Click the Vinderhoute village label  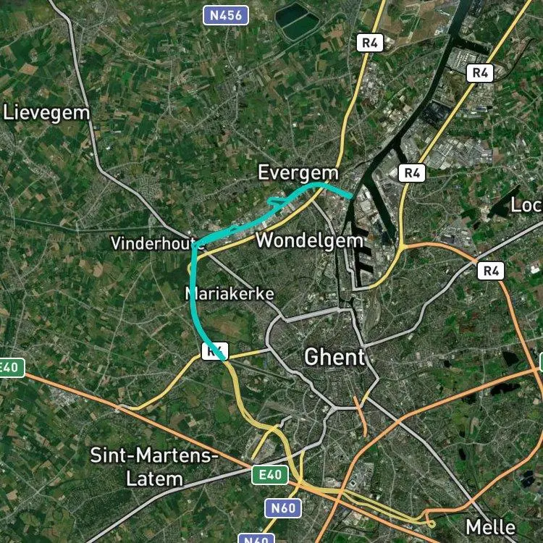(158, 243)
